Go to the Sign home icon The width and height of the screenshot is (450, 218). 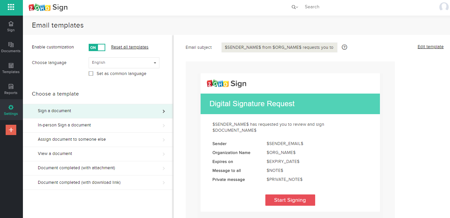click(11, 24)
